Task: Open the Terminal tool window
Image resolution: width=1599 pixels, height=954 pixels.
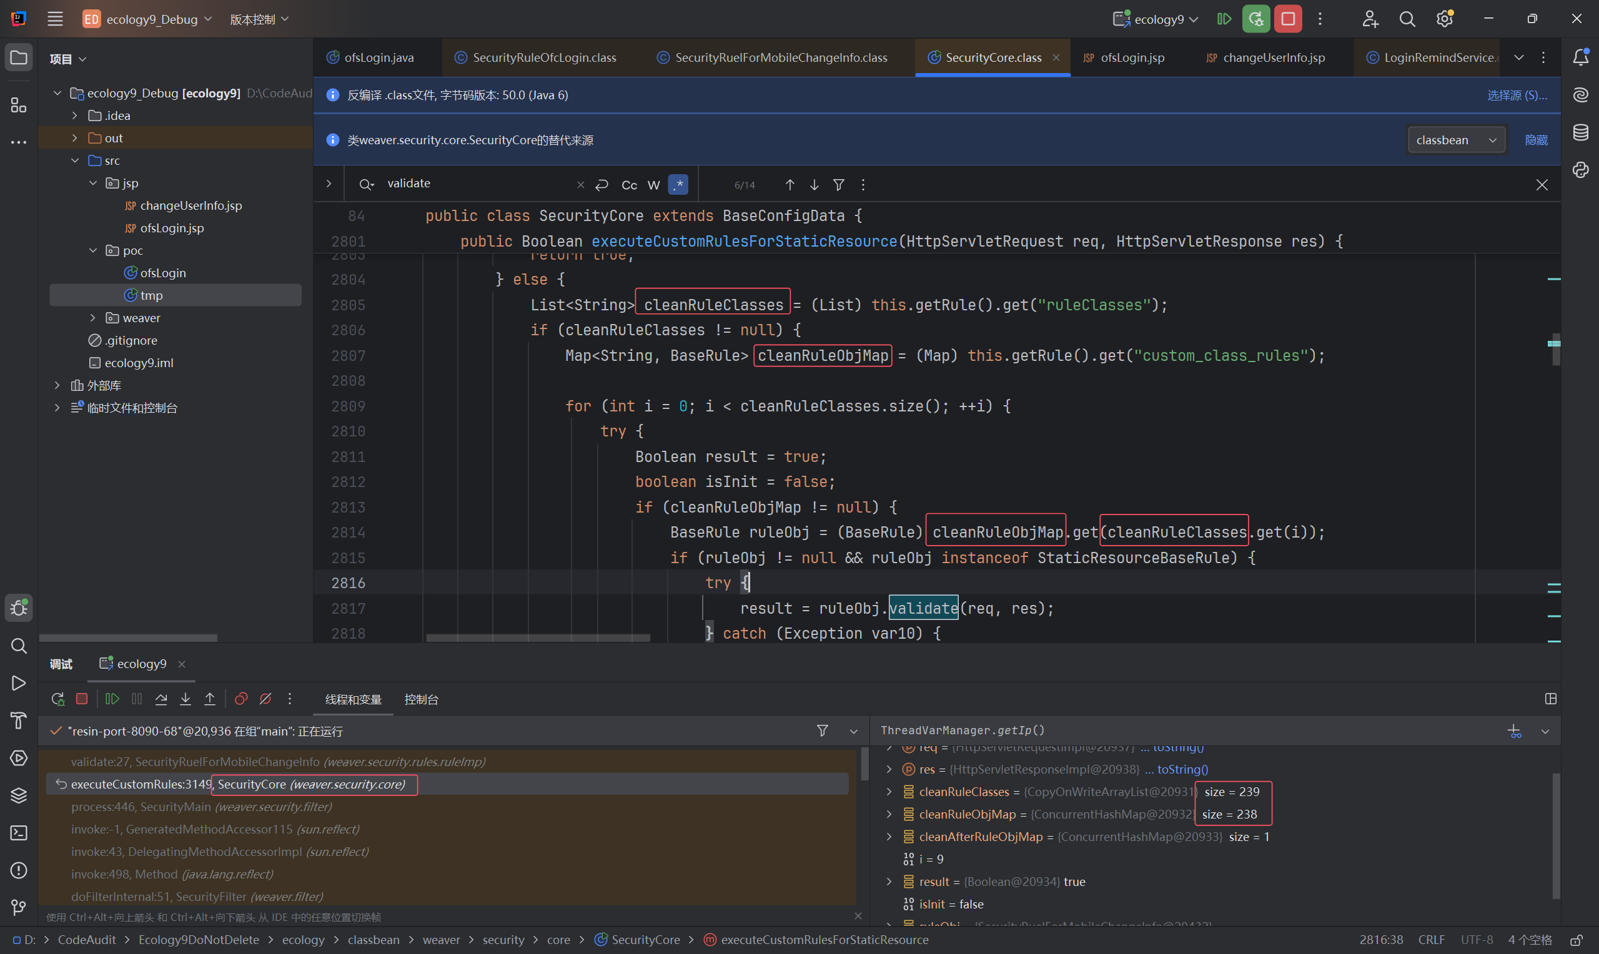Action: [19, 832]
